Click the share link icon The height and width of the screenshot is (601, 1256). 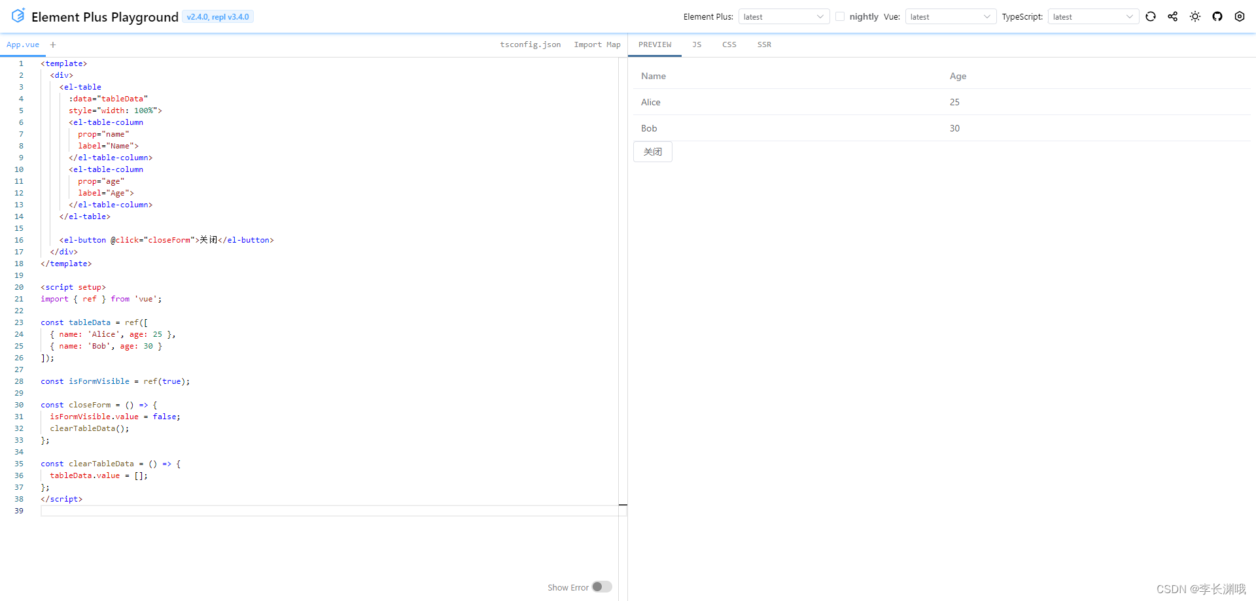(x=1173, y=16)
